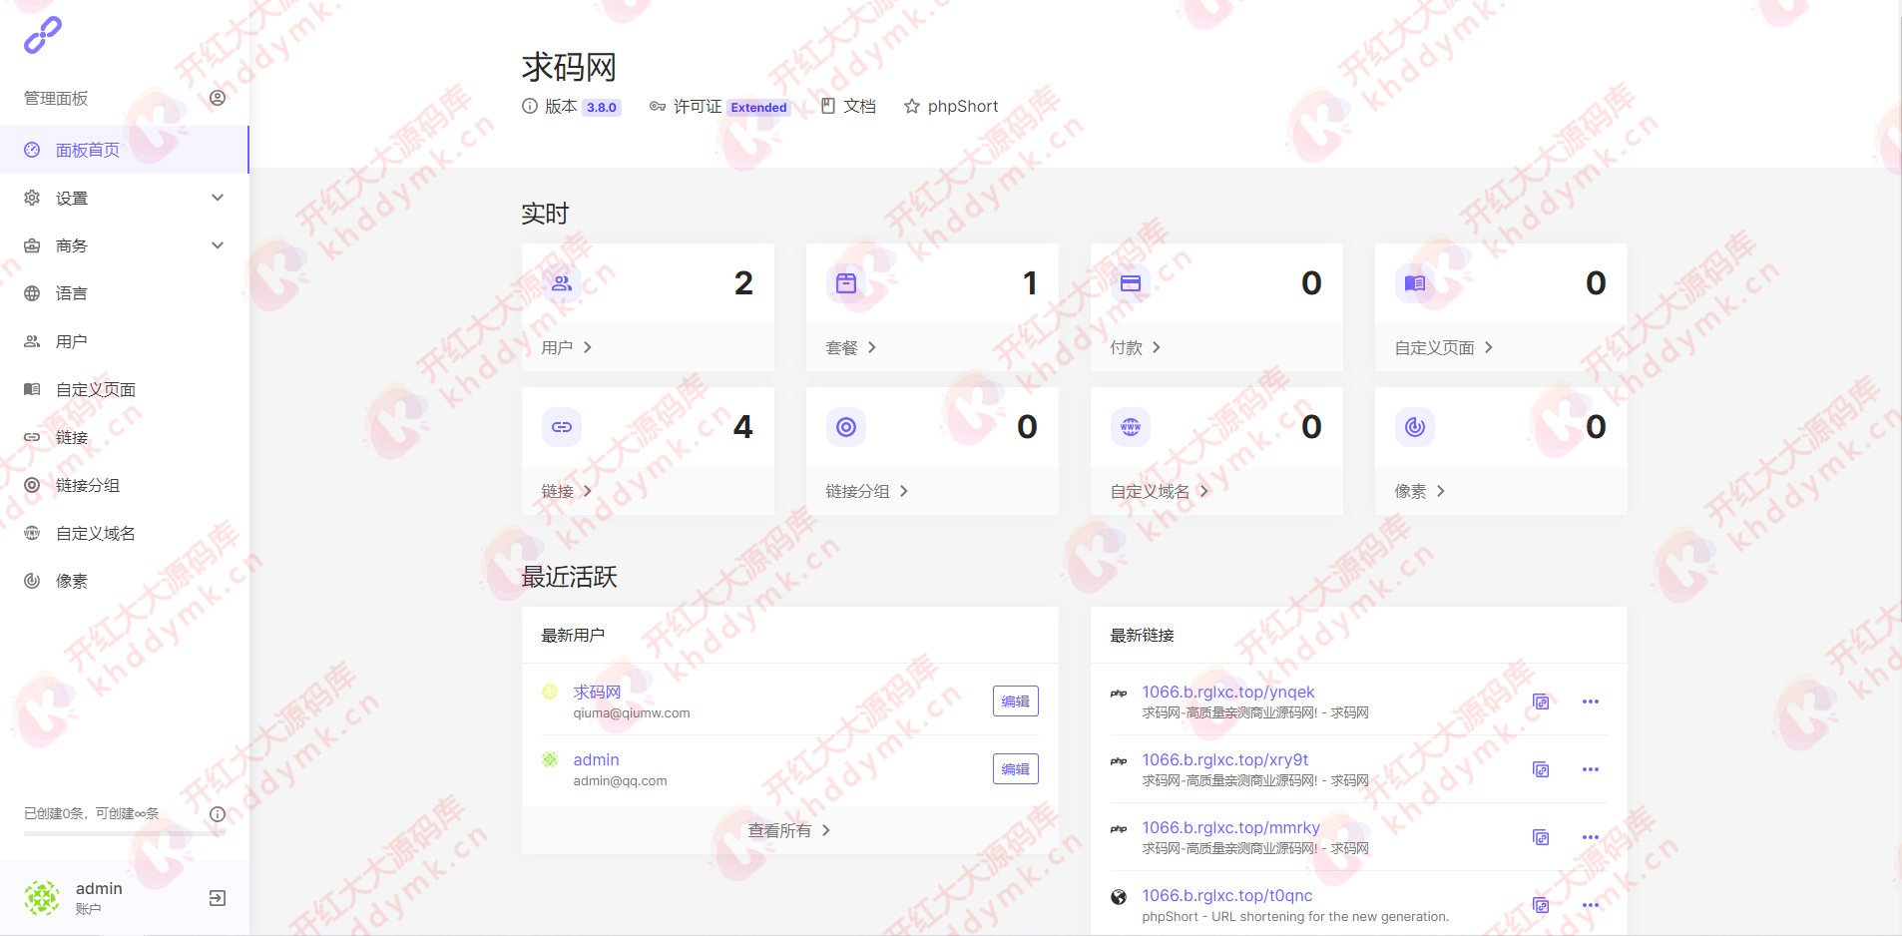
Task: Open the 链接 sidebar item
Action: [124, 437]
